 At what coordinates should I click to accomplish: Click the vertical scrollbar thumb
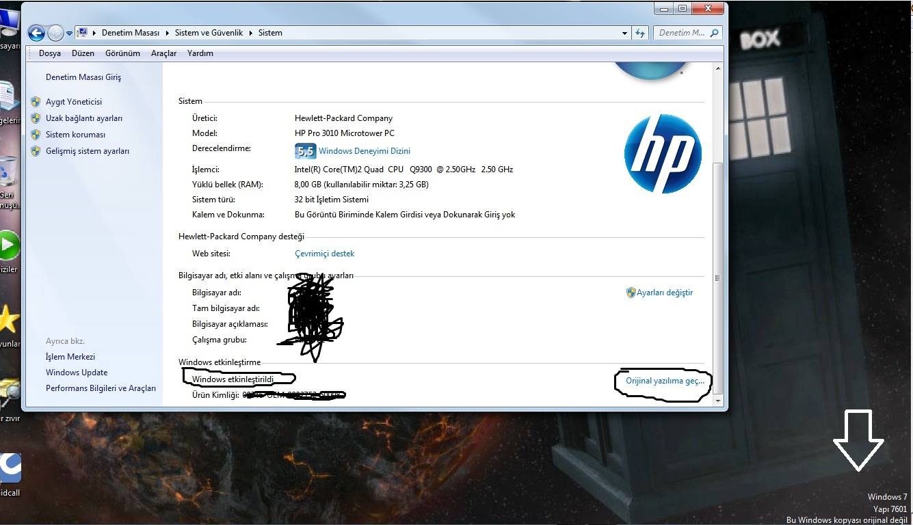click(x=718, y=278)
